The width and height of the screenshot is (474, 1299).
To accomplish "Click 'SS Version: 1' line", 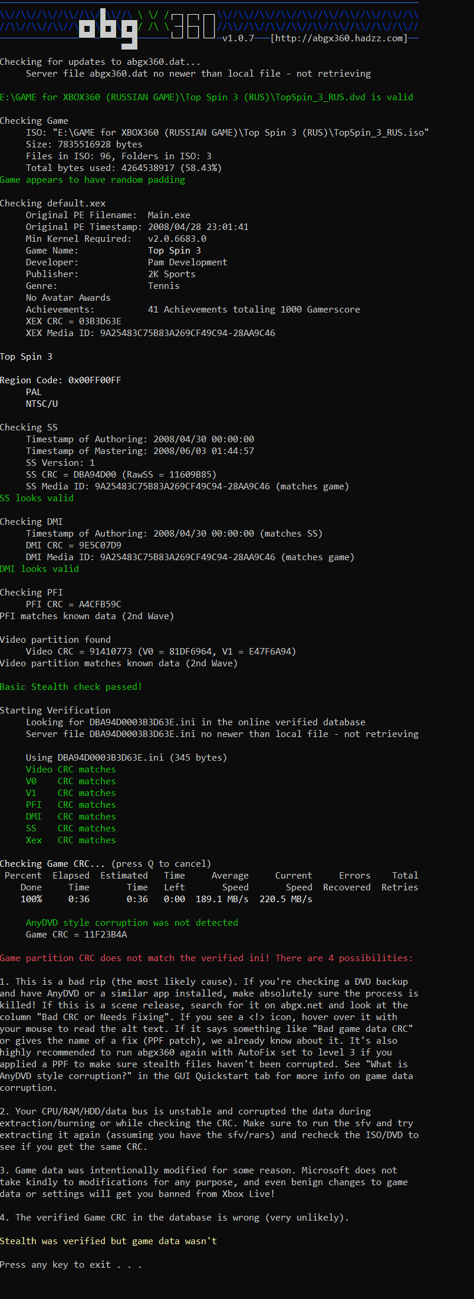I will [x=60, y=463].
